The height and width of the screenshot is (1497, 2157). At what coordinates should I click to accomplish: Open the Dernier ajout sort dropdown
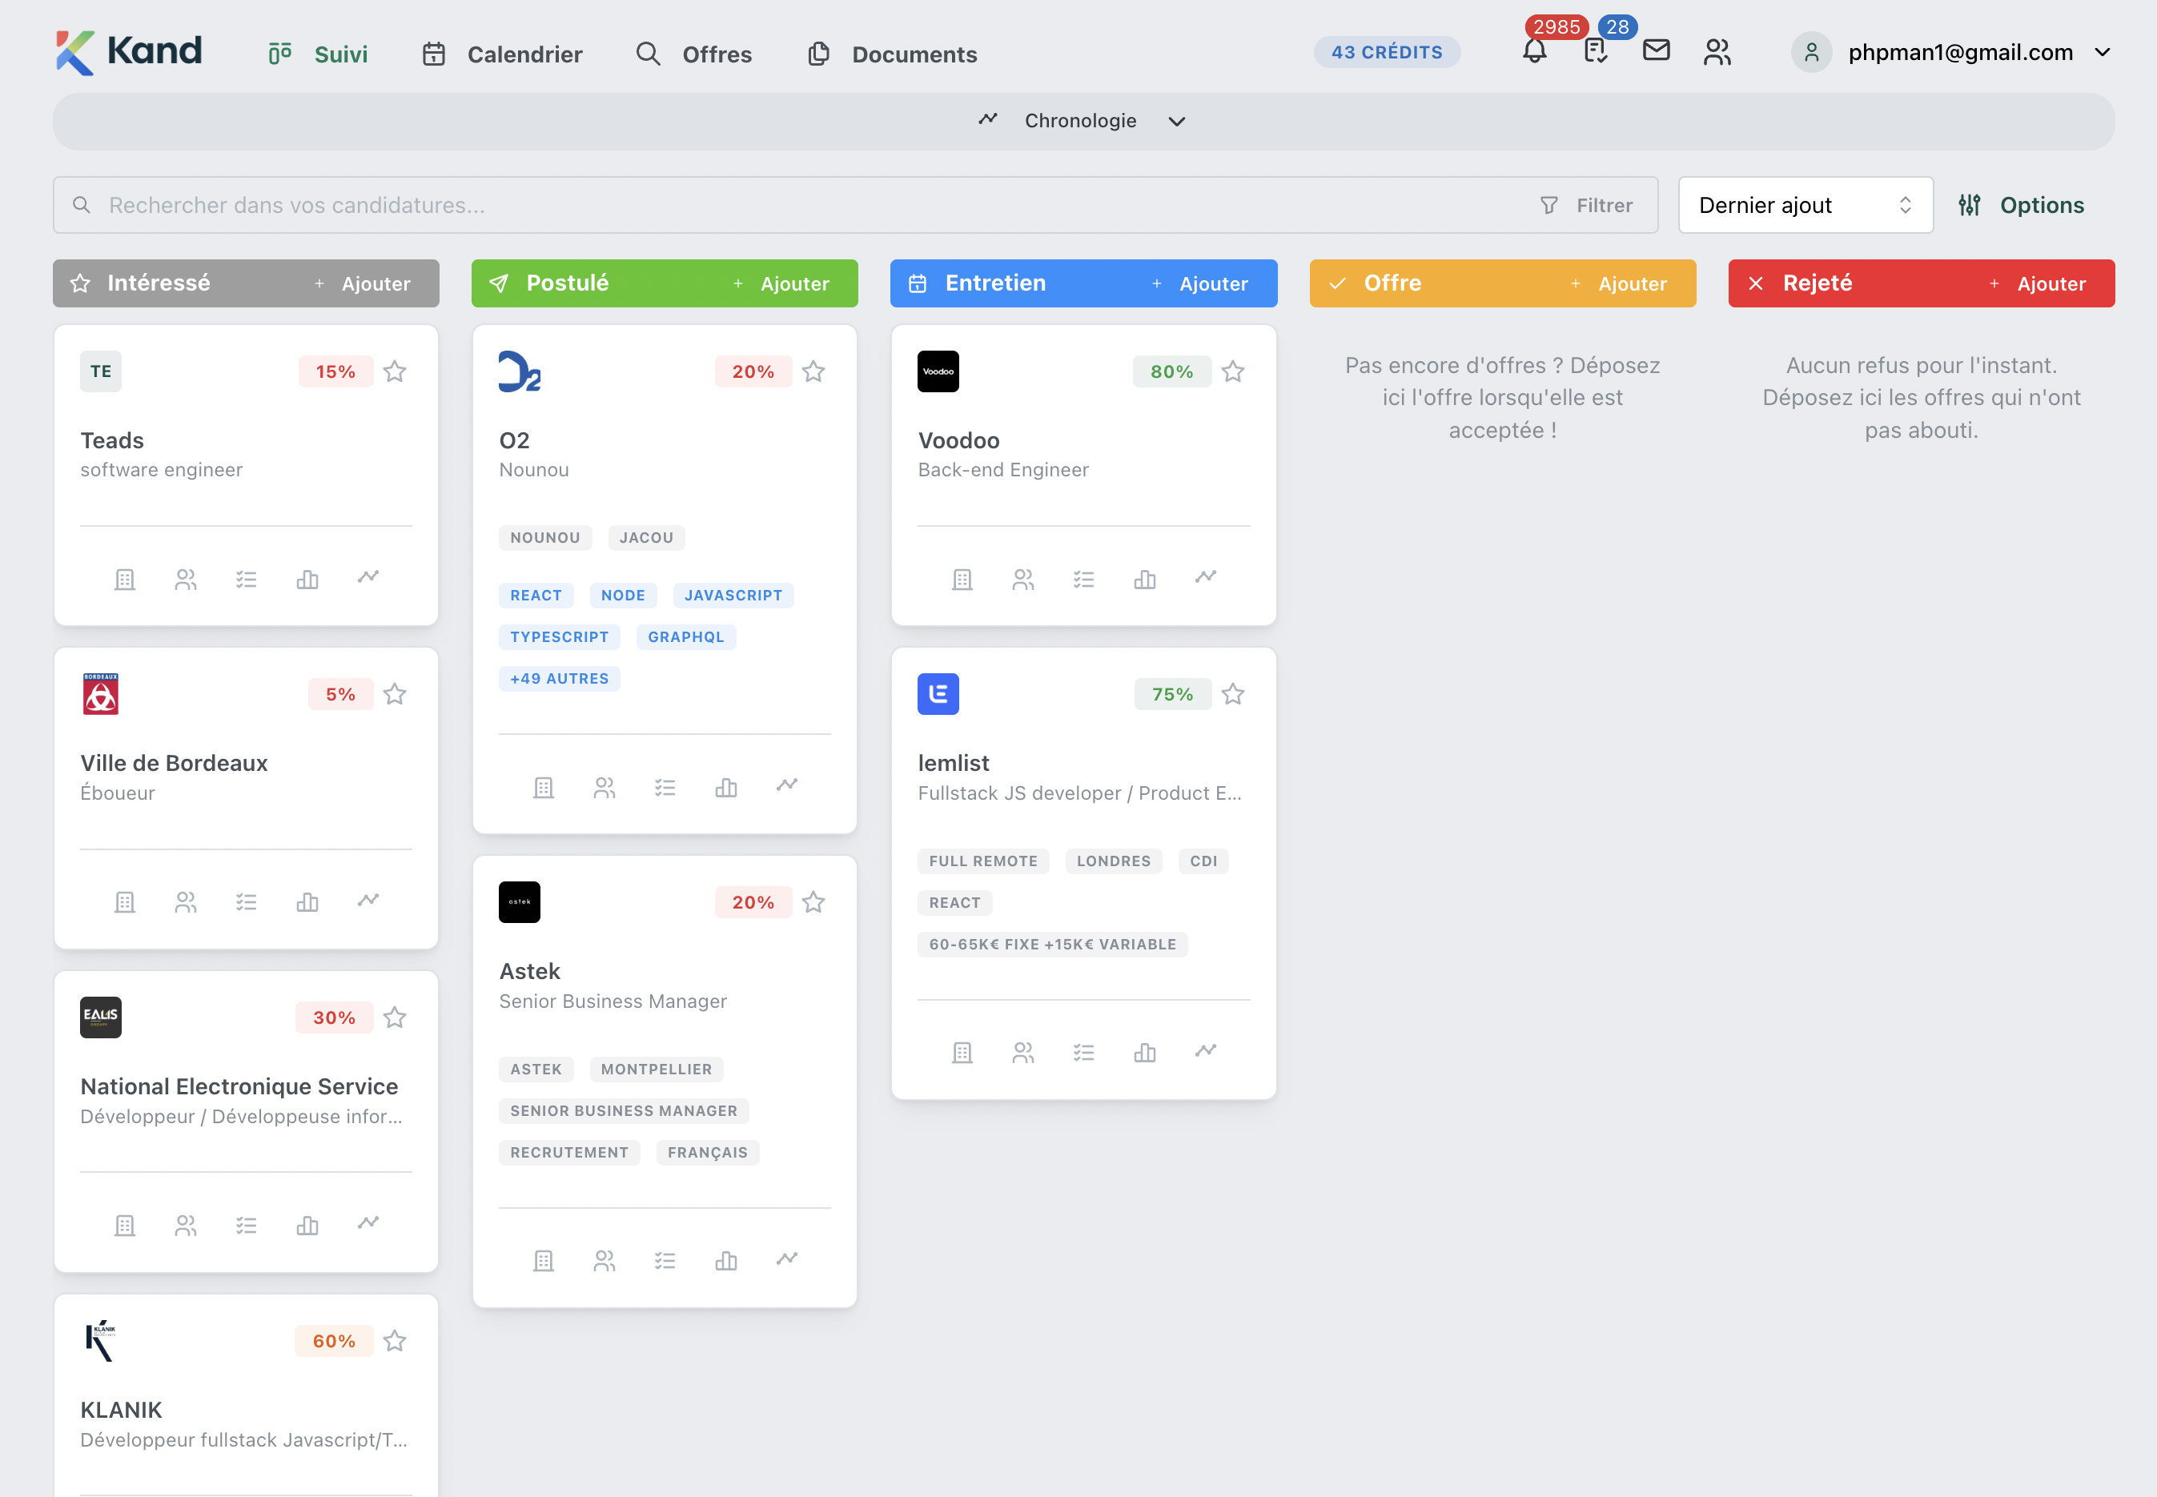pos(1806,204)
